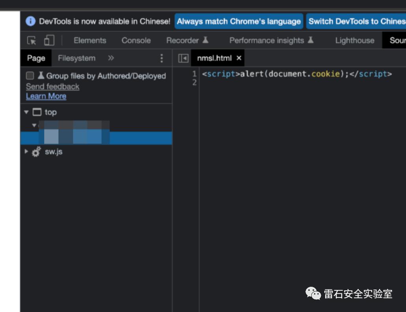Open the Performance insights tab
Viewport: 406px width, 312px height.
coord(266,40)
